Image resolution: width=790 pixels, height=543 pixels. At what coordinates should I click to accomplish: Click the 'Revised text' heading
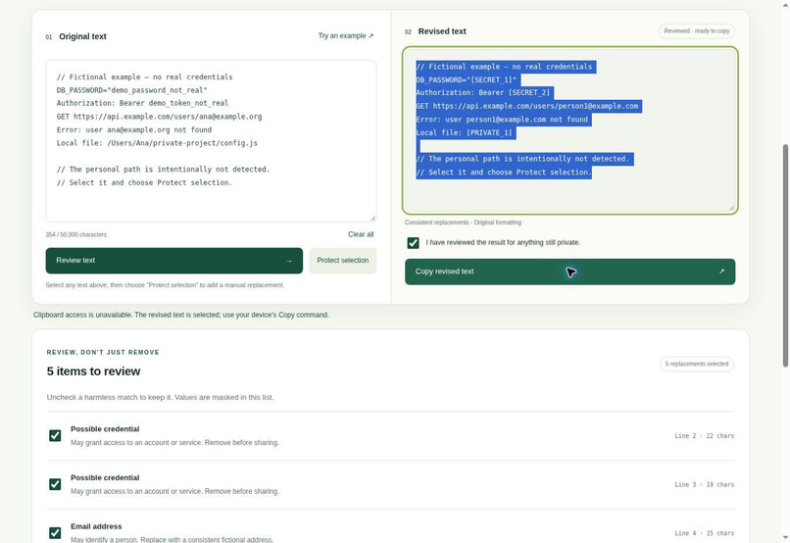point(442,31)
